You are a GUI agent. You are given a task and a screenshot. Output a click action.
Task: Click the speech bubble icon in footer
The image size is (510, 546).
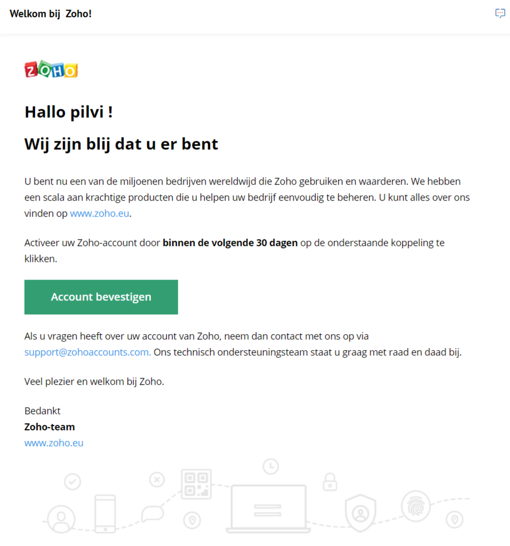(x=153, y=513)
